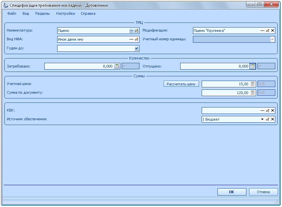The image size is (282, 207).
Task: Expand the Учетный номер единицы dropdown
Action: point(273,39)
